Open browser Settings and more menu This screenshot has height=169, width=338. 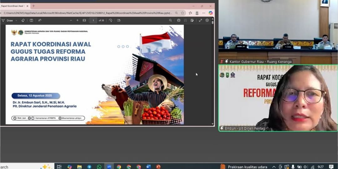(204, 13)
